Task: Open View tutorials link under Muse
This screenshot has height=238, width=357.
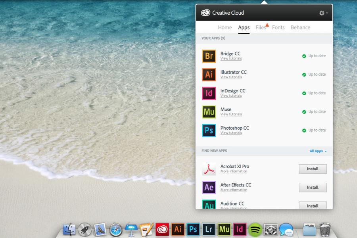Action: (x=231, y=114)
